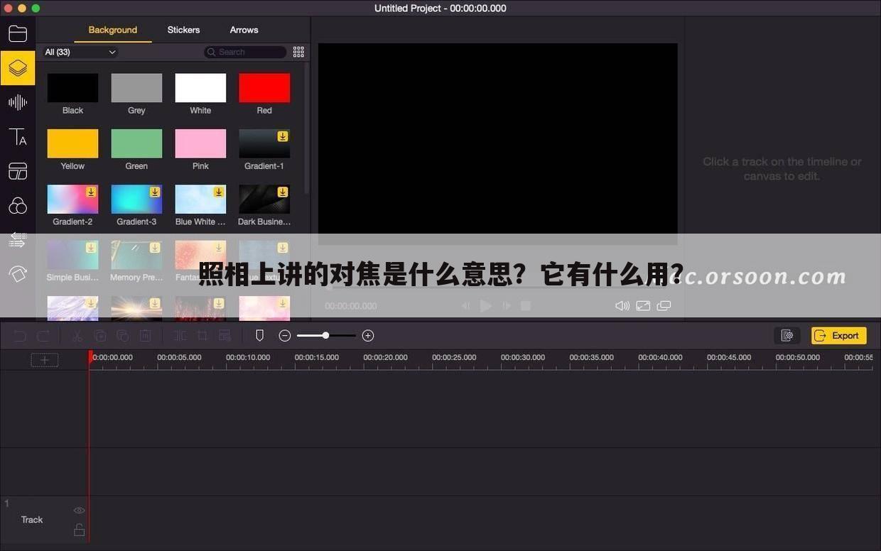Click the trash delete icon
Viewport: 881px width, 551px height.
[x=145, y=336]
